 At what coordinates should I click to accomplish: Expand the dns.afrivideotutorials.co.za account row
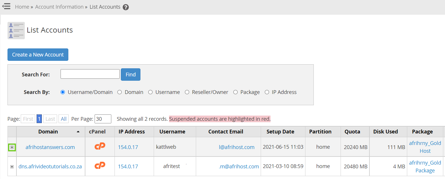pyautogui.click(x=12, y=167)
